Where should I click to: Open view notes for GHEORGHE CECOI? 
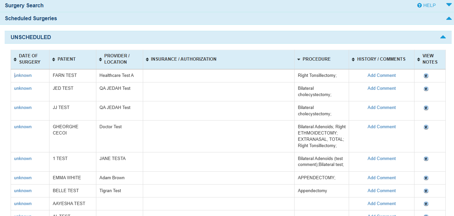(x=426, y=127)
